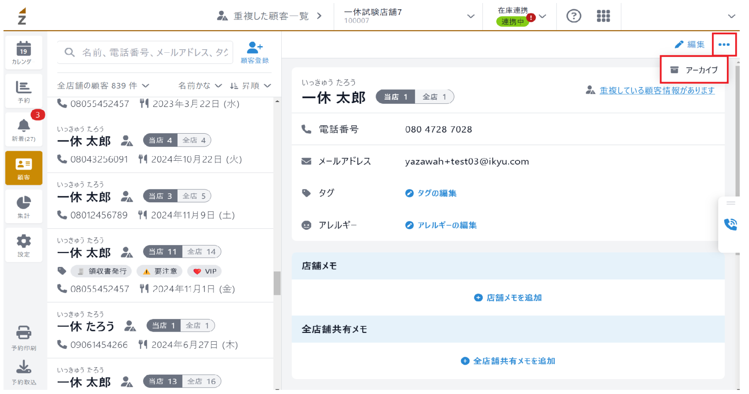Viewport: 749px width, 394px height.
Task: Click the drag handle above phone widget
Action: tap(731, 203)
